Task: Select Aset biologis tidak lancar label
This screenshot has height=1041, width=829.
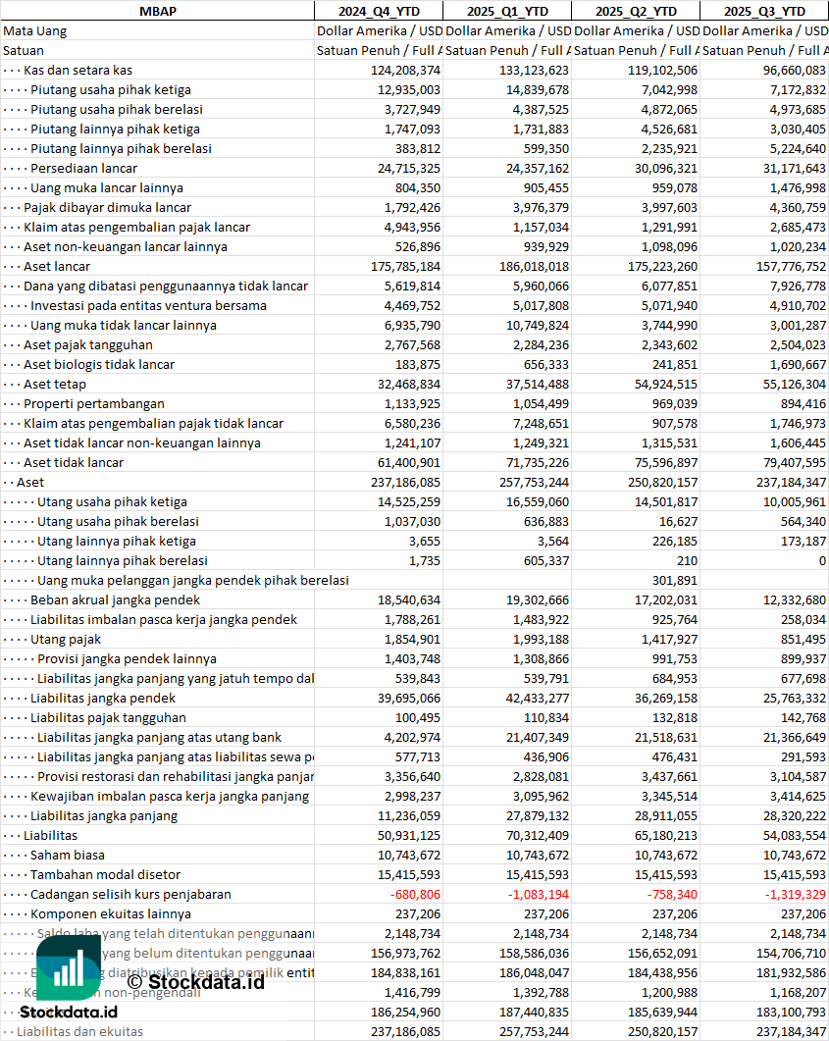Action: 99,364
